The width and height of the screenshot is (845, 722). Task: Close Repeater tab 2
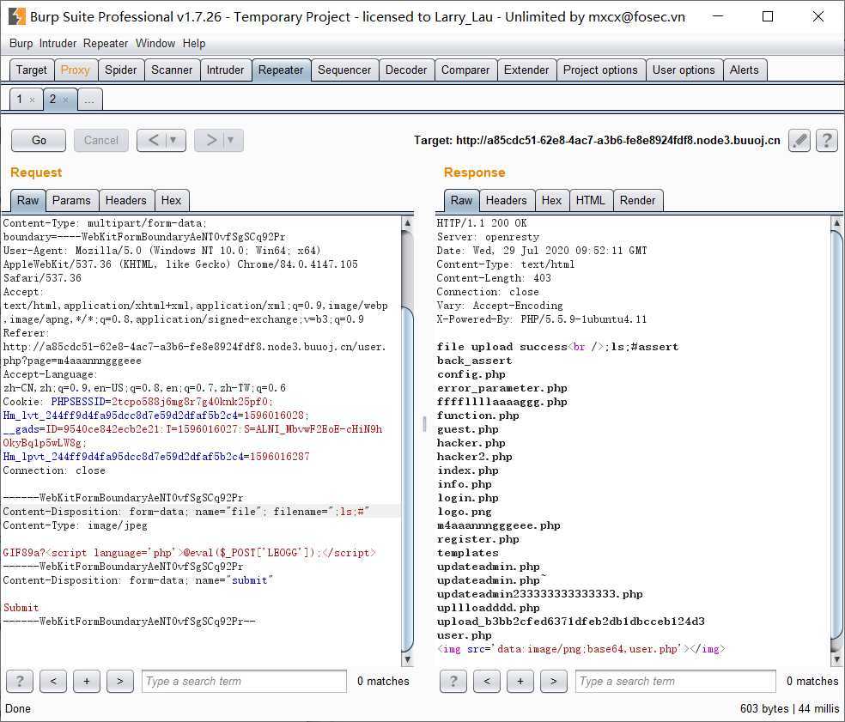65,100
